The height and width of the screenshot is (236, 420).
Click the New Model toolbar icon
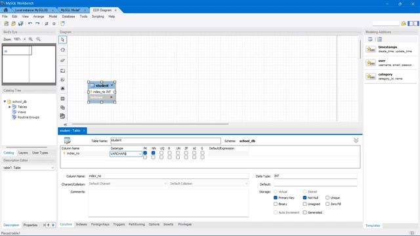[x=7, y=24]
